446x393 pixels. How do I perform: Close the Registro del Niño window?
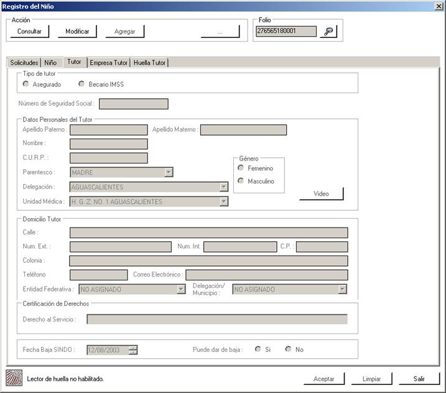pyautogui.click(x=439, y=6)
